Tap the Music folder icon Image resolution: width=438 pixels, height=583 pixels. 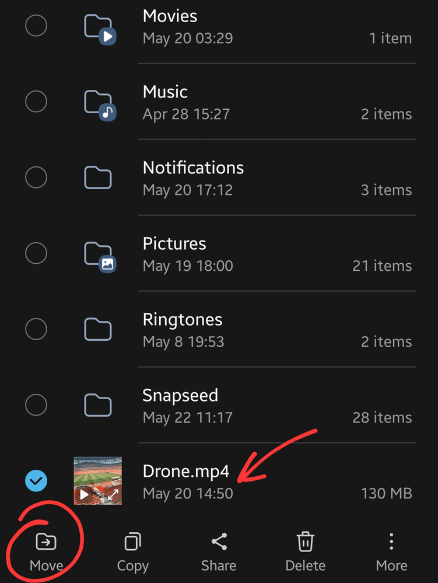(100, 105)
